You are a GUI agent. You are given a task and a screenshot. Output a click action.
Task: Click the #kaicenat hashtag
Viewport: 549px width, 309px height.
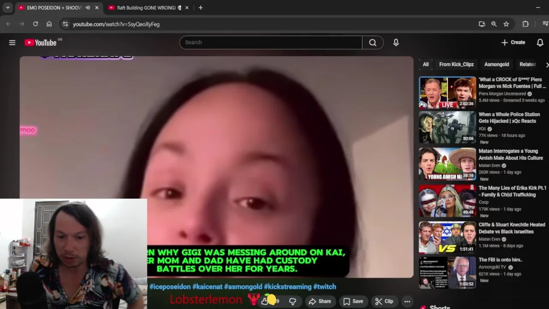pos(207,287)
